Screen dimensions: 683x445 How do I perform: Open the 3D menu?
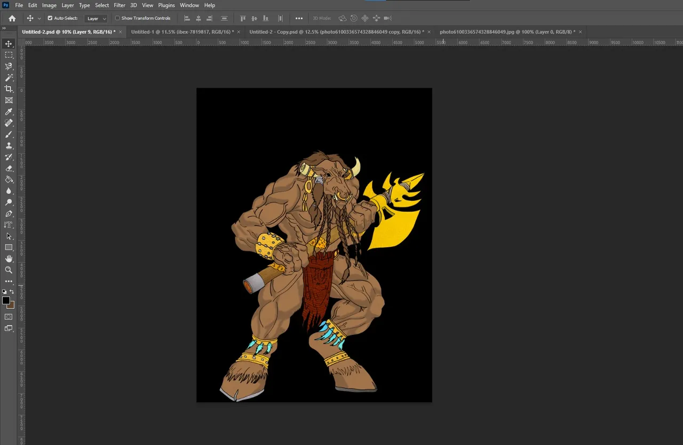[x=133, y=5]
